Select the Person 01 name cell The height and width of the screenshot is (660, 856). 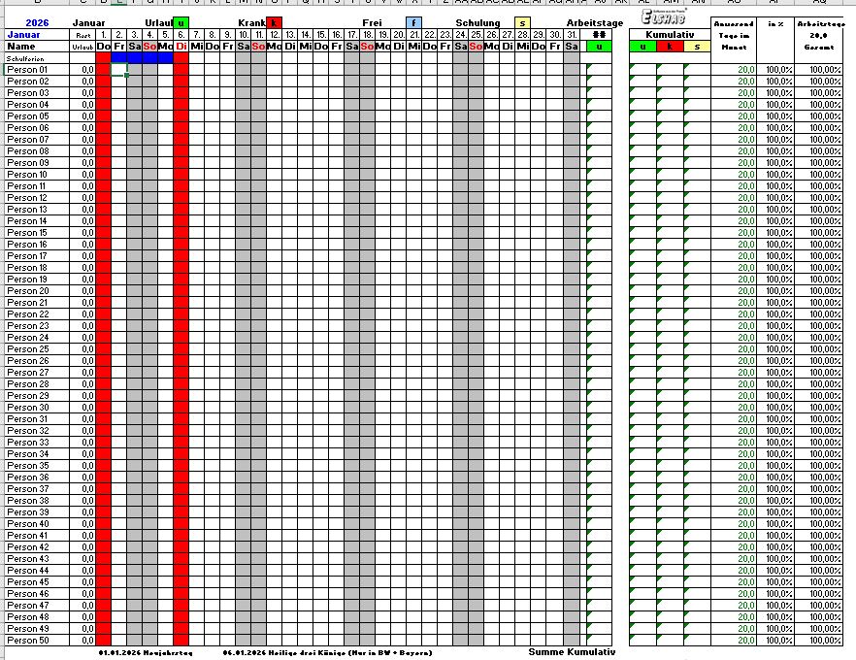37,70
